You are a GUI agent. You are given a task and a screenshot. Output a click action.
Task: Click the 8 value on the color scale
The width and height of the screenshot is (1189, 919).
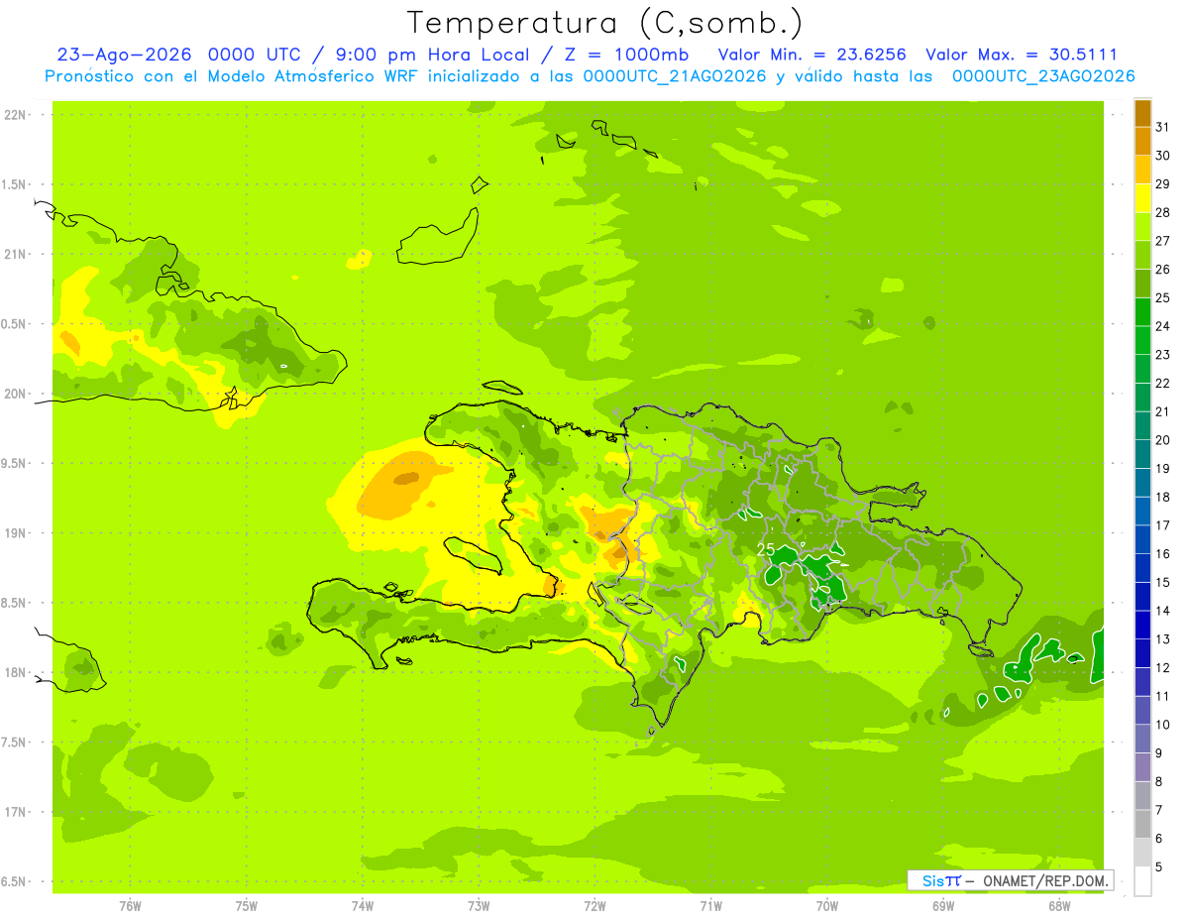1159,782
